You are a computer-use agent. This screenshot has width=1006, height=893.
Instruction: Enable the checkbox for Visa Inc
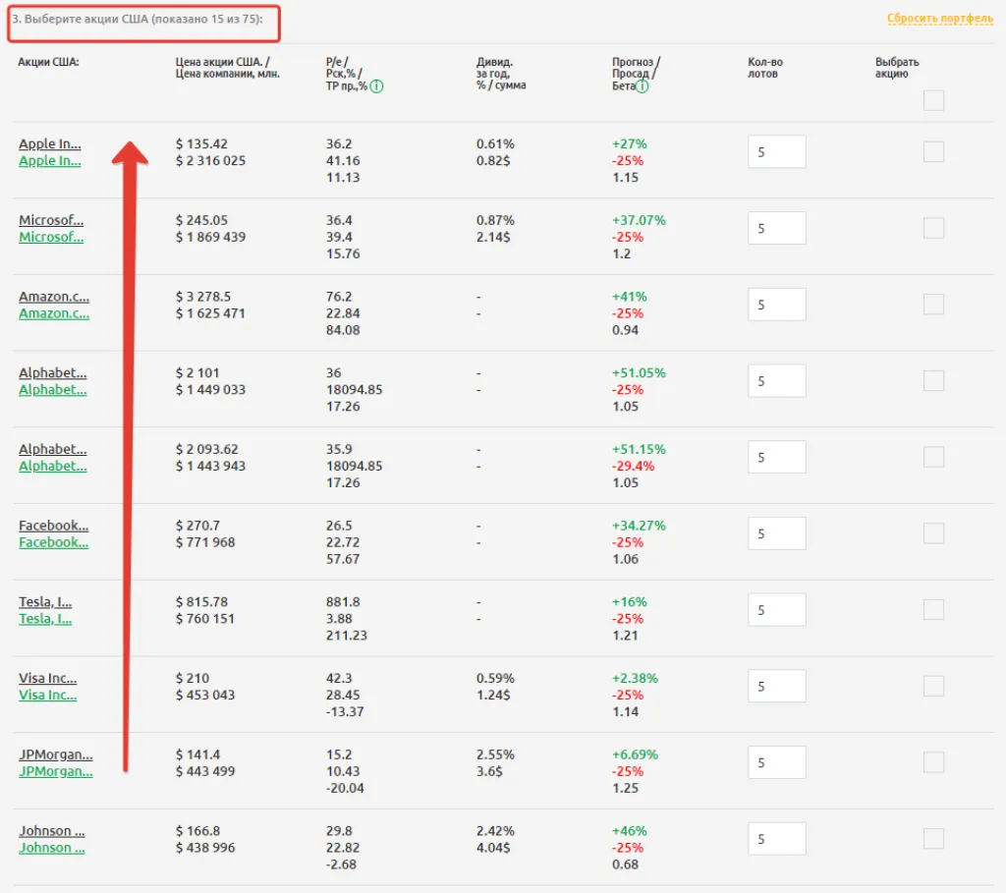[x=933, y=686]
